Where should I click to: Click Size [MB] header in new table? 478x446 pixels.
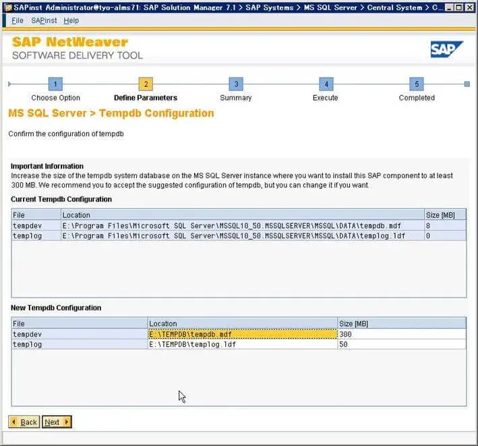click(x=402, y=323)
